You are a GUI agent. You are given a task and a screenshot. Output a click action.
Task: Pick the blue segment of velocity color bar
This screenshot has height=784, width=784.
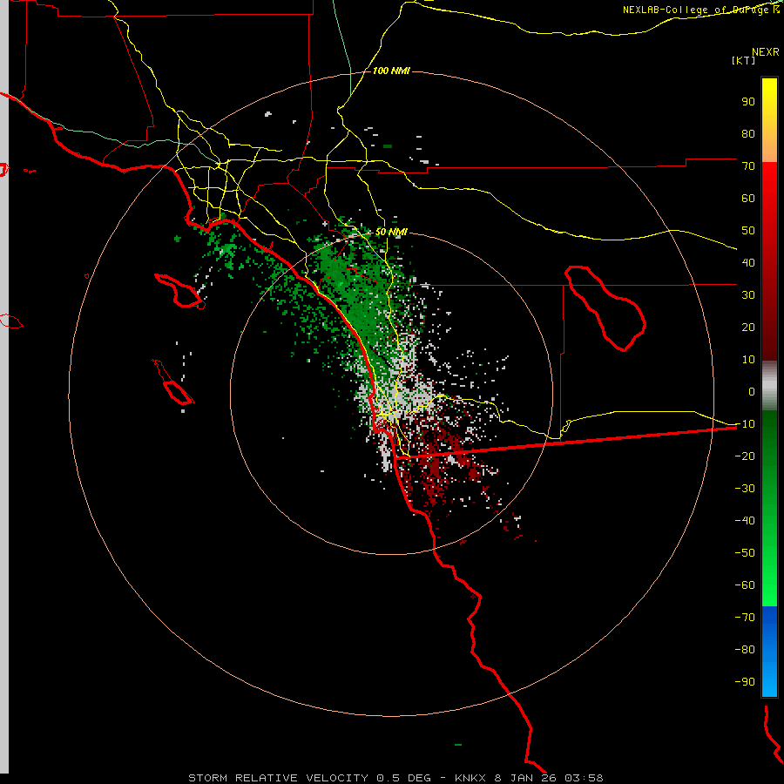(x=769, y=651)
